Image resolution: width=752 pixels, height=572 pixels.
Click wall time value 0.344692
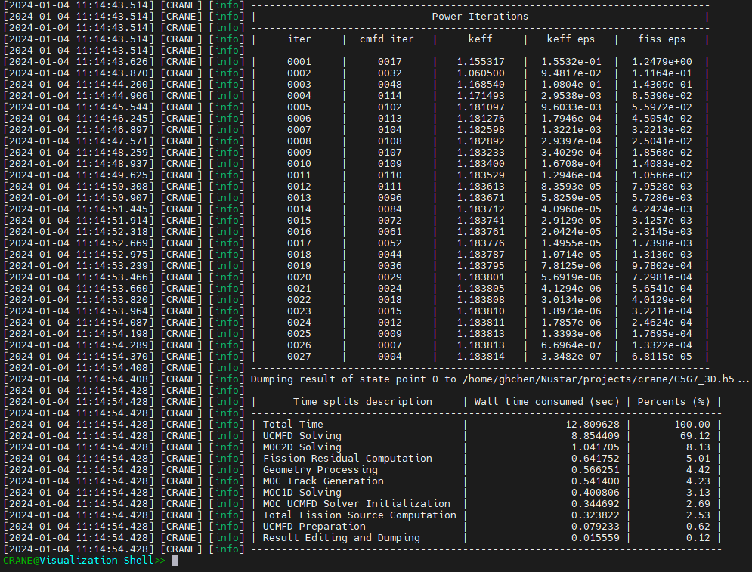(595, 504)
